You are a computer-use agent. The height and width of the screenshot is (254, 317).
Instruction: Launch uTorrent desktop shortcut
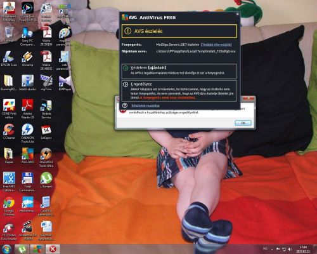click(46, 180)
